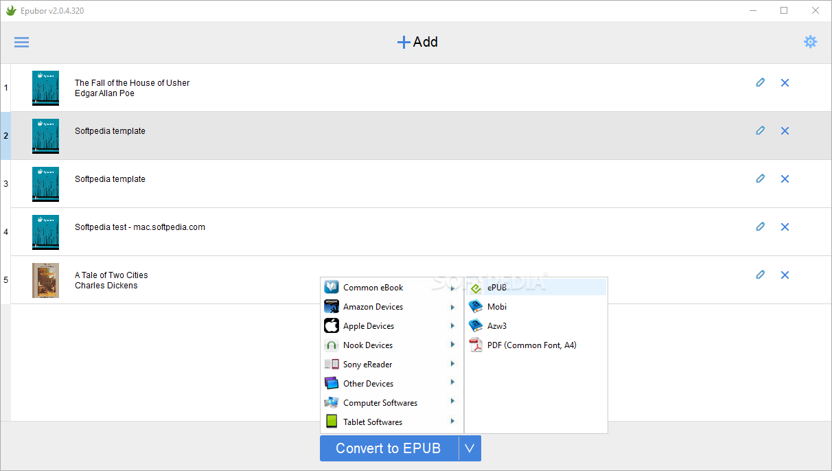Image resolution: width=832 pixels, height=471 pixels.
Task: Click the title A Tale of Two Cities
Action: (x=111, y=275)
